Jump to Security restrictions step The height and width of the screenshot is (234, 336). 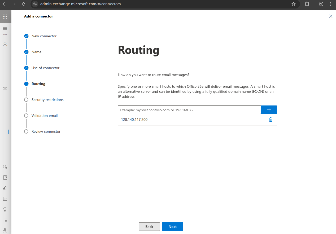coord(47,100)
